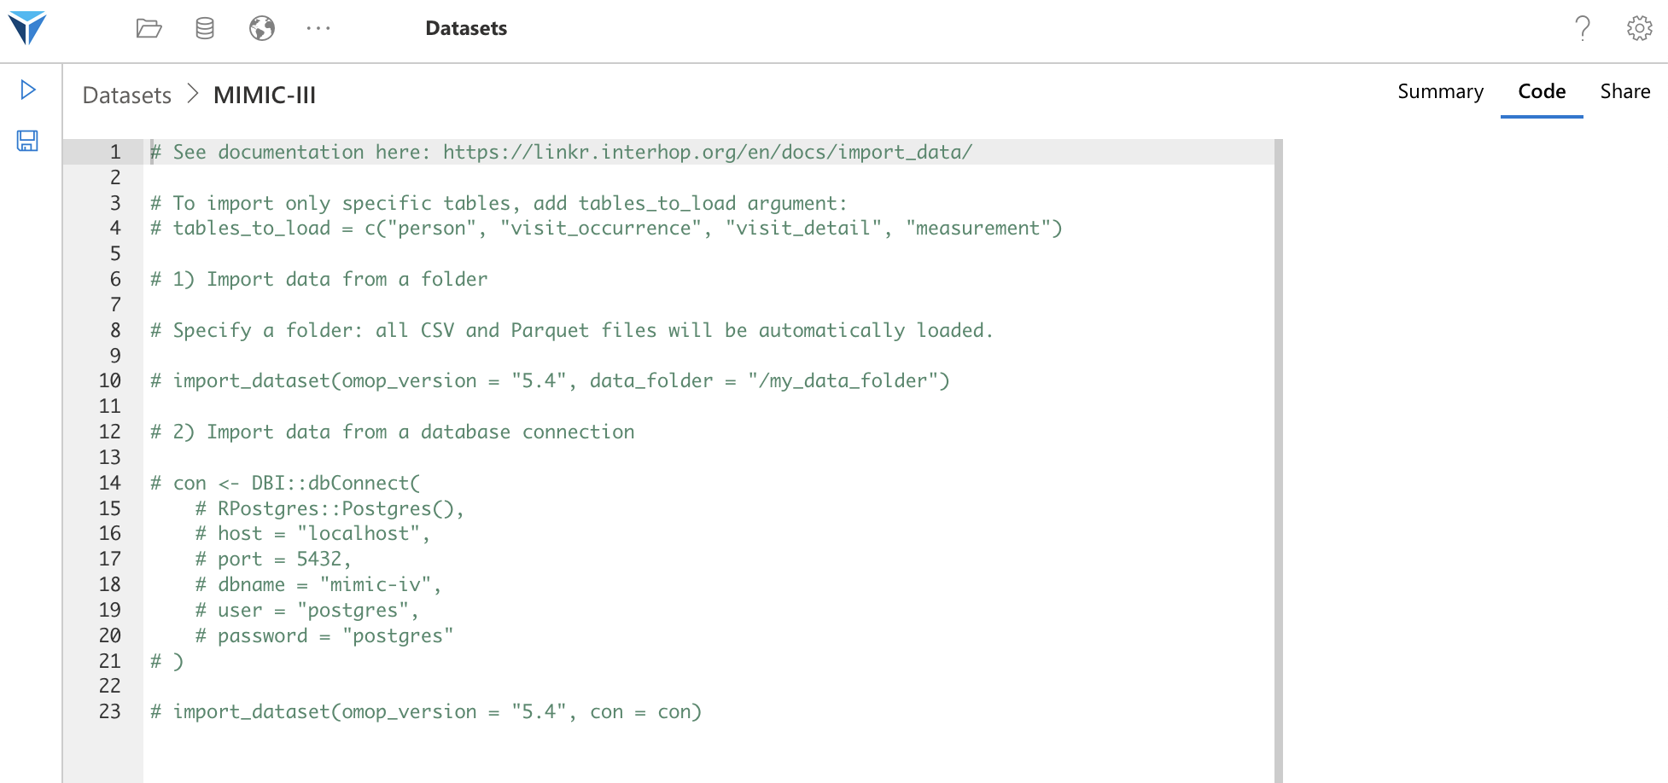Open the projects folder icon
Screen dimensions: 1668x783
point(149,28)
